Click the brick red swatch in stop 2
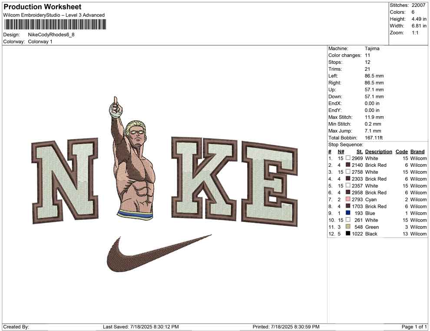Image resolution: width=430 pixels, height=331 pixels. coord(348,165)
